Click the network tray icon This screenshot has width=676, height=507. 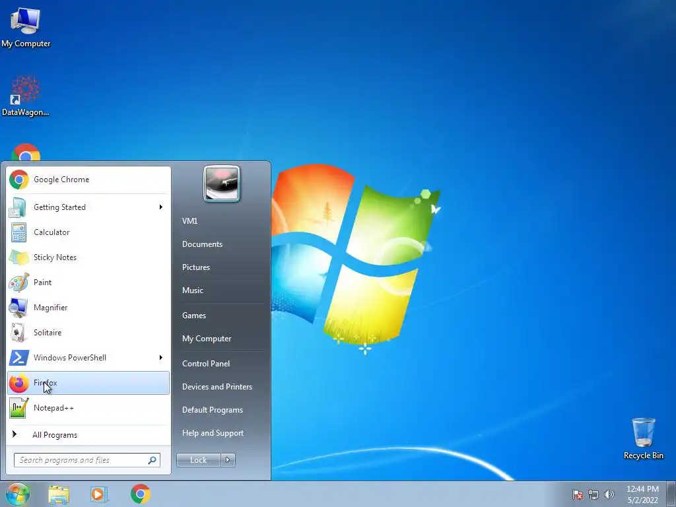tap(593, 494)
